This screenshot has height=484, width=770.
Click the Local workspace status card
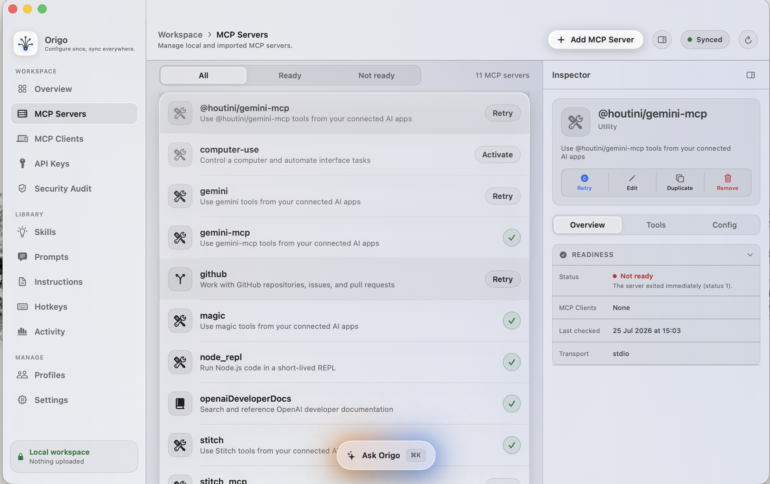tap(74, 456)
